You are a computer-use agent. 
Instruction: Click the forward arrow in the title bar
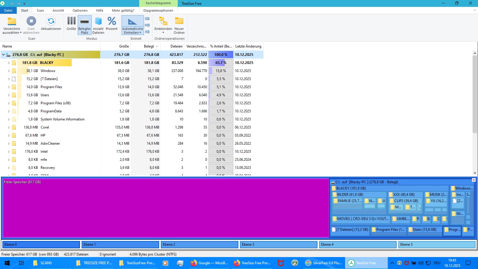click(x=19, y=4)
